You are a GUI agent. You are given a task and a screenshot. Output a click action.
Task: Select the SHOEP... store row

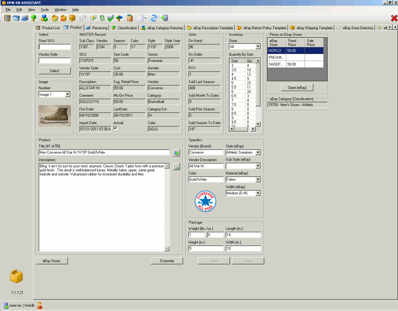295,64
